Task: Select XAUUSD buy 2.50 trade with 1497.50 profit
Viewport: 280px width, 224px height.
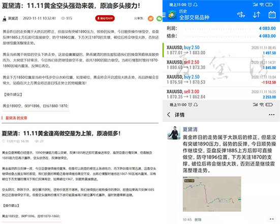Action: click(x=221, y=50)
